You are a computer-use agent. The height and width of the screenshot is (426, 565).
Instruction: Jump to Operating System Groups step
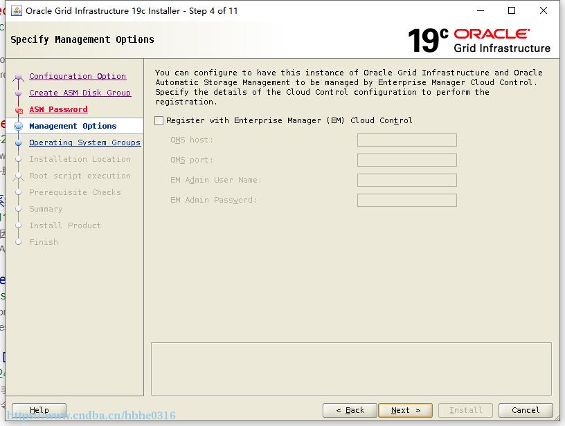coord(84,142)
